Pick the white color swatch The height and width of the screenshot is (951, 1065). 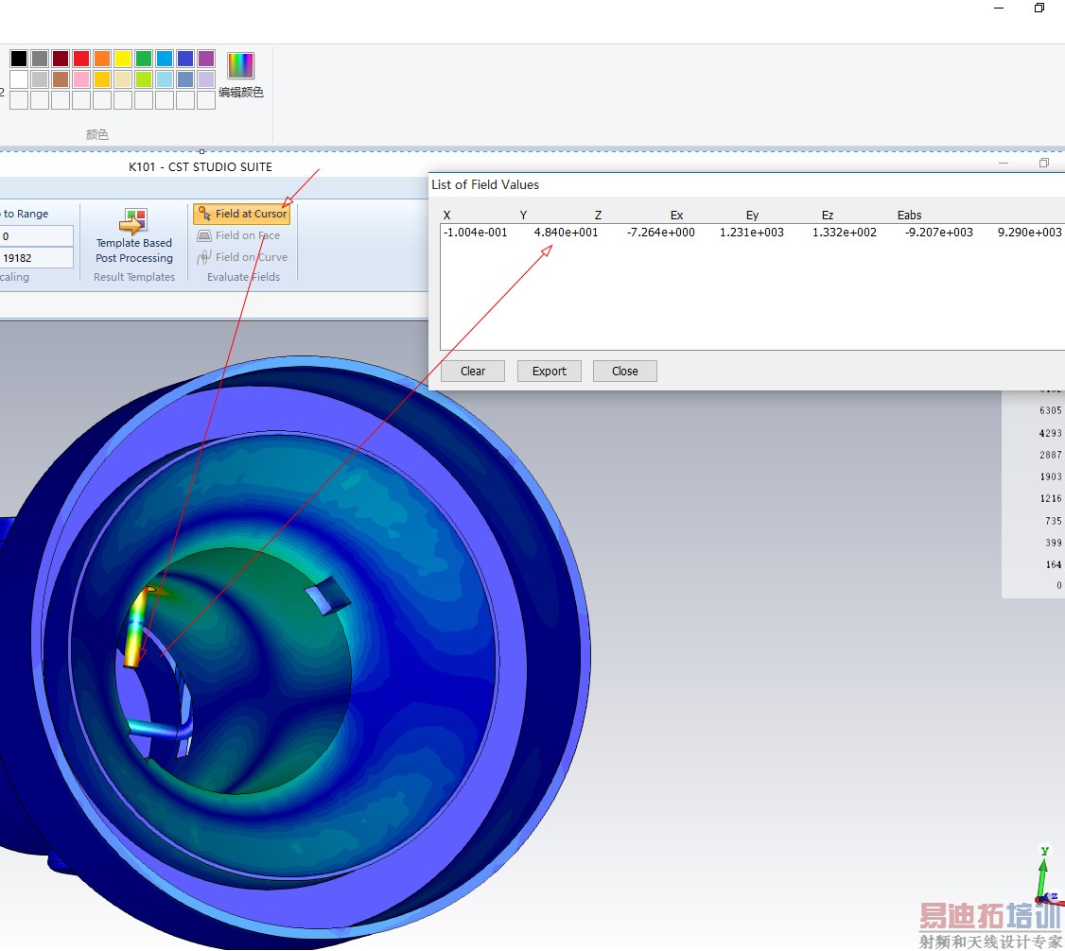point(19,79)
